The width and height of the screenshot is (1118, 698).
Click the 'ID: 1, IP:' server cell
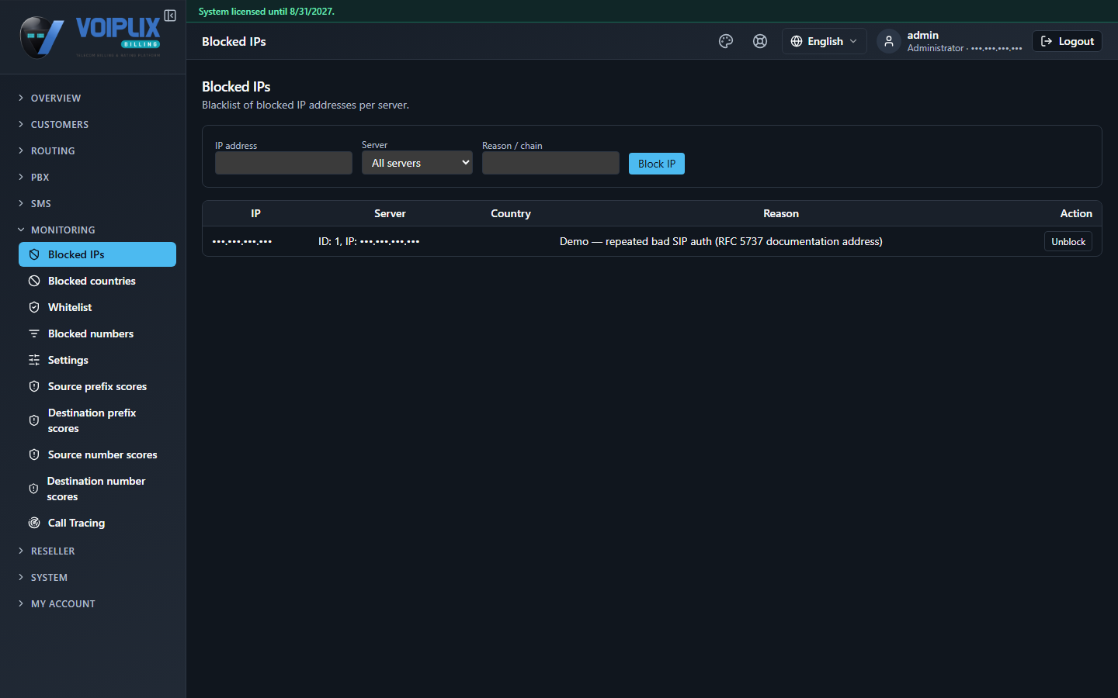coord(369,241)
